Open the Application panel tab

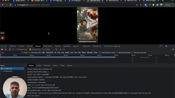67,46
